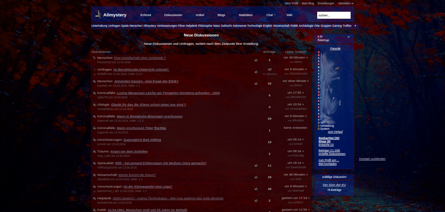445x212 pixels.
Task: Select the Unterhaltung category
Action: point(99,26)
